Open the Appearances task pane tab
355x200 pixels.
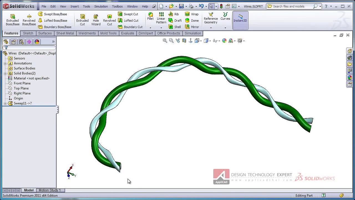point(350,77)
